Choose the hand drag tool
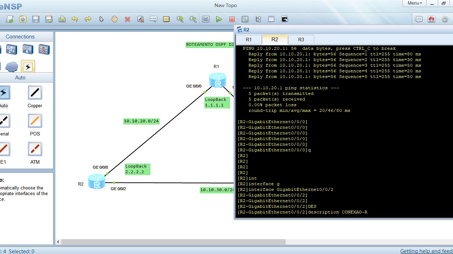The image size is (453, 254). (114, 19)
